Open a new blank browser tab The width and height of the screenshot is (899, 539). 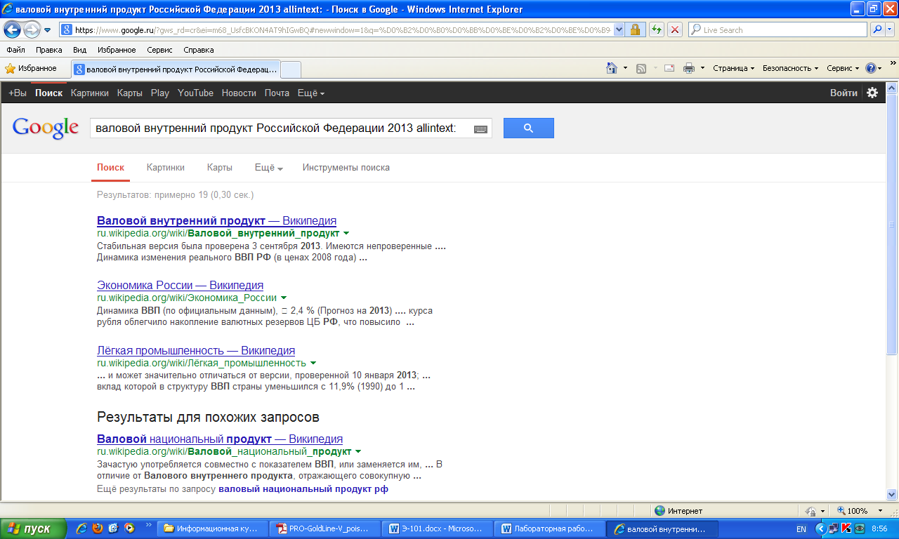point(291,69)
